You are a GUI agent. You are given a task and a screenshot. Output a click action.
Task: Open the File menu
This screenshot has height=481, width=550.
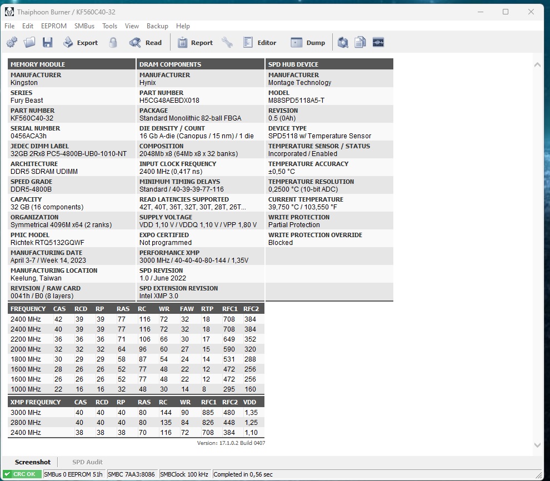[9, 26]
